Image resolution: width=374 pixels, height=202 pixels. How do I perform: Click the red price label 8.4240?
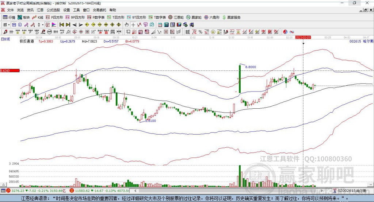(x=10, y=70)
